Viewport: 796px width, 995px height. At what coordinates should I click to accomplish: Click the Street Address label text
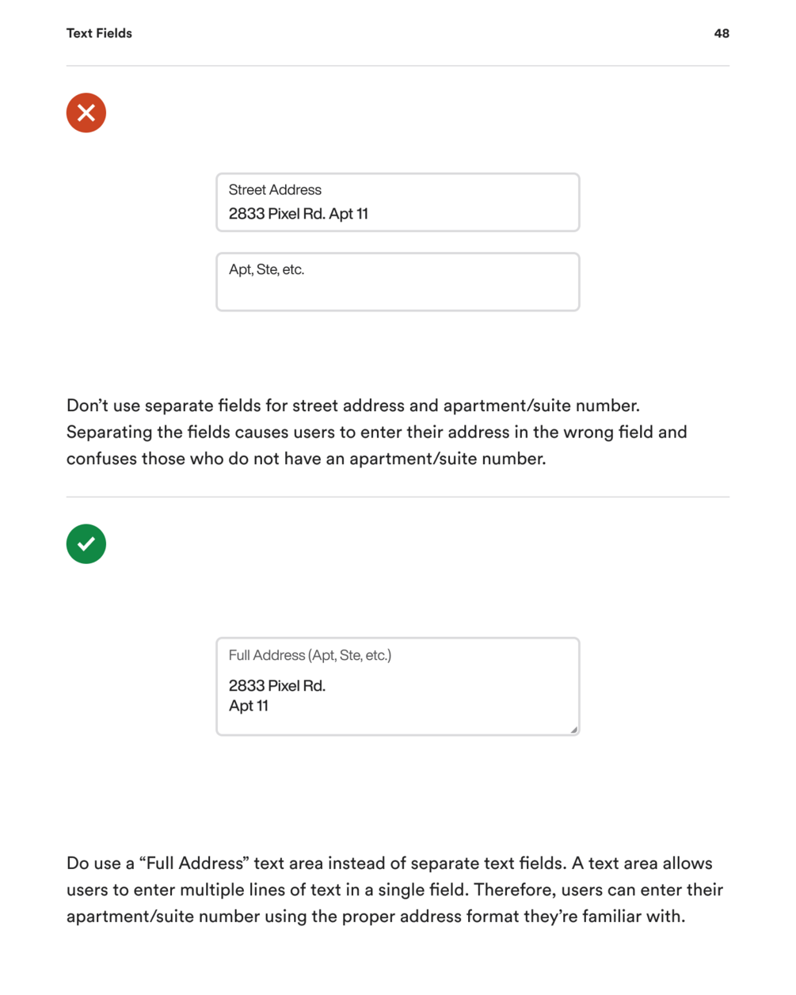tap(275, 190)
